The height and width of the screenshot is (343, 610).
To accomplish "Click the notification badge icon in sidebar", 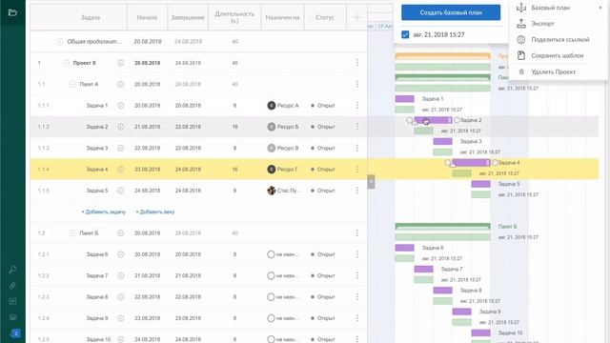I will pyautogui.click(x=15, y=333).
